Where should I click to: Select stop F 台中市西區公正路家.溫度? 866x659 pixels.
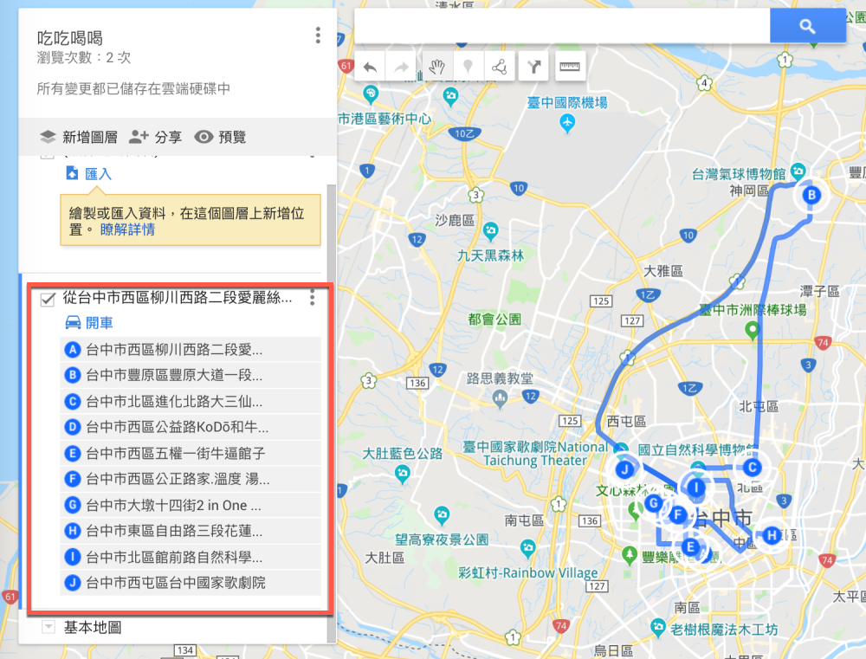(x=190, y=479)
